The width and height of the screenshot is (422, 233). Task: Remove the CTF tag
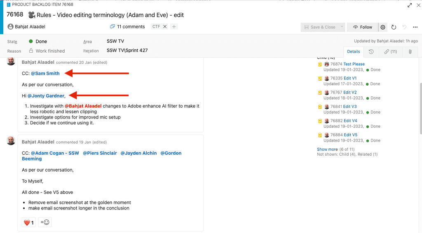tap(165, 27)
